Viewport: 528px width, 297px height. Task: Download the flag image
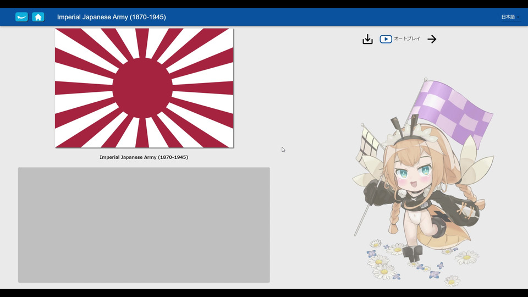click(367, 39)
